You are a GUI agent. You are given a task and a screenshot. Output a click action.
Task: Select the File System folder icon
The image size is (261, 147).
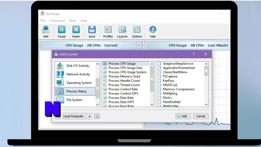[x=60, y=100]
